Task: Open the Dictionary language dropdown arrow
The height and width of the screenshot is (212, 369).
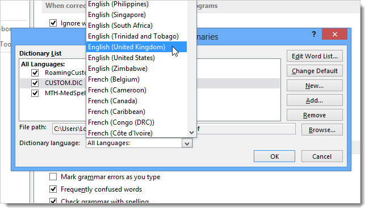Action: pyautogui.click(x=187, y=143)
